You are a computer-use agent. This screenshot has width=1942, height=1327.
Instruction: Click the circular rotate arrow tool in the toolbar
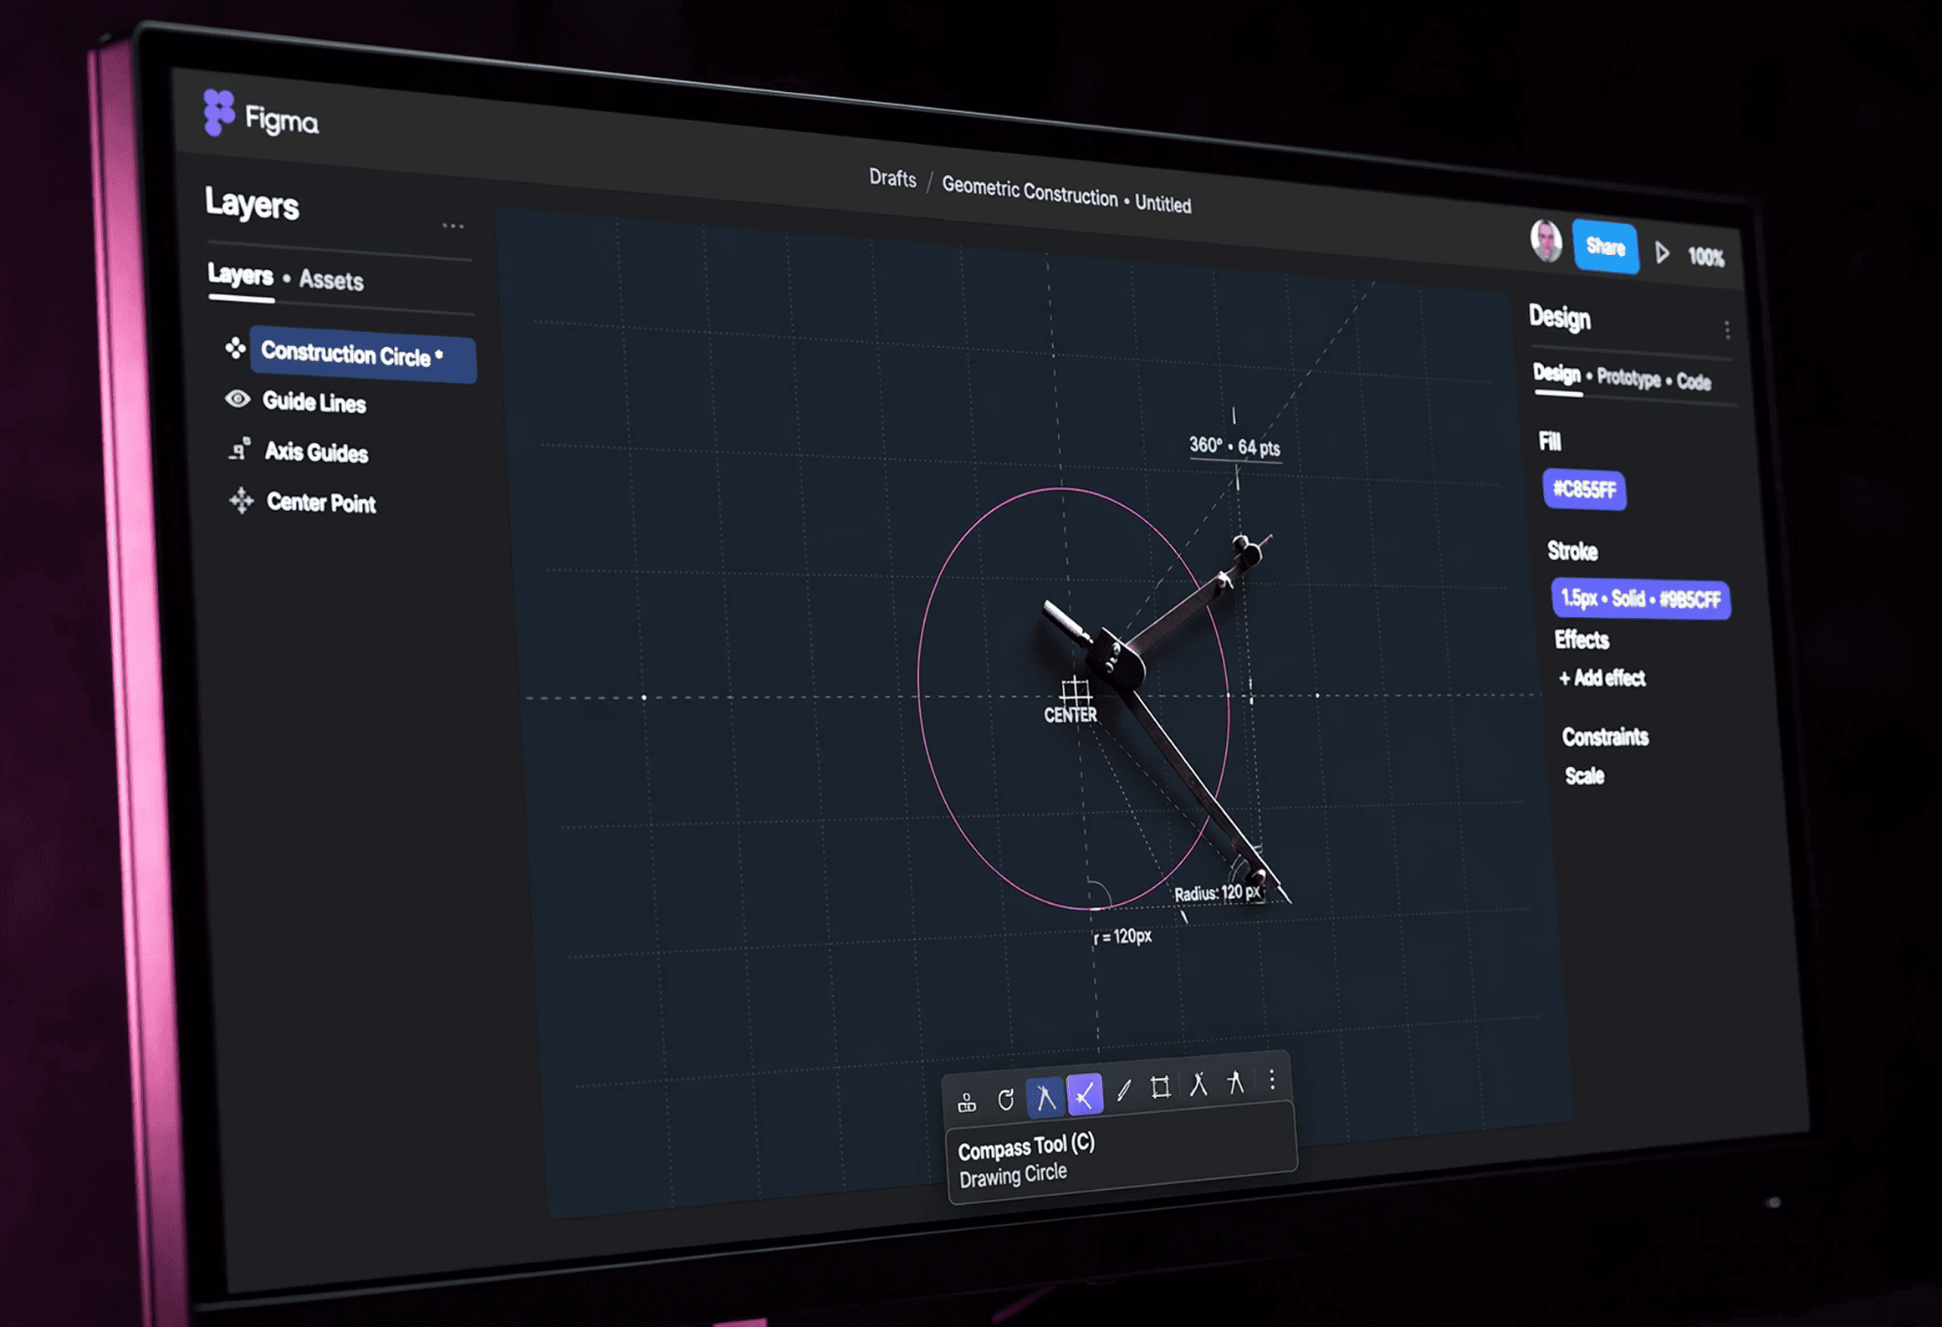click(1005, 1099)
